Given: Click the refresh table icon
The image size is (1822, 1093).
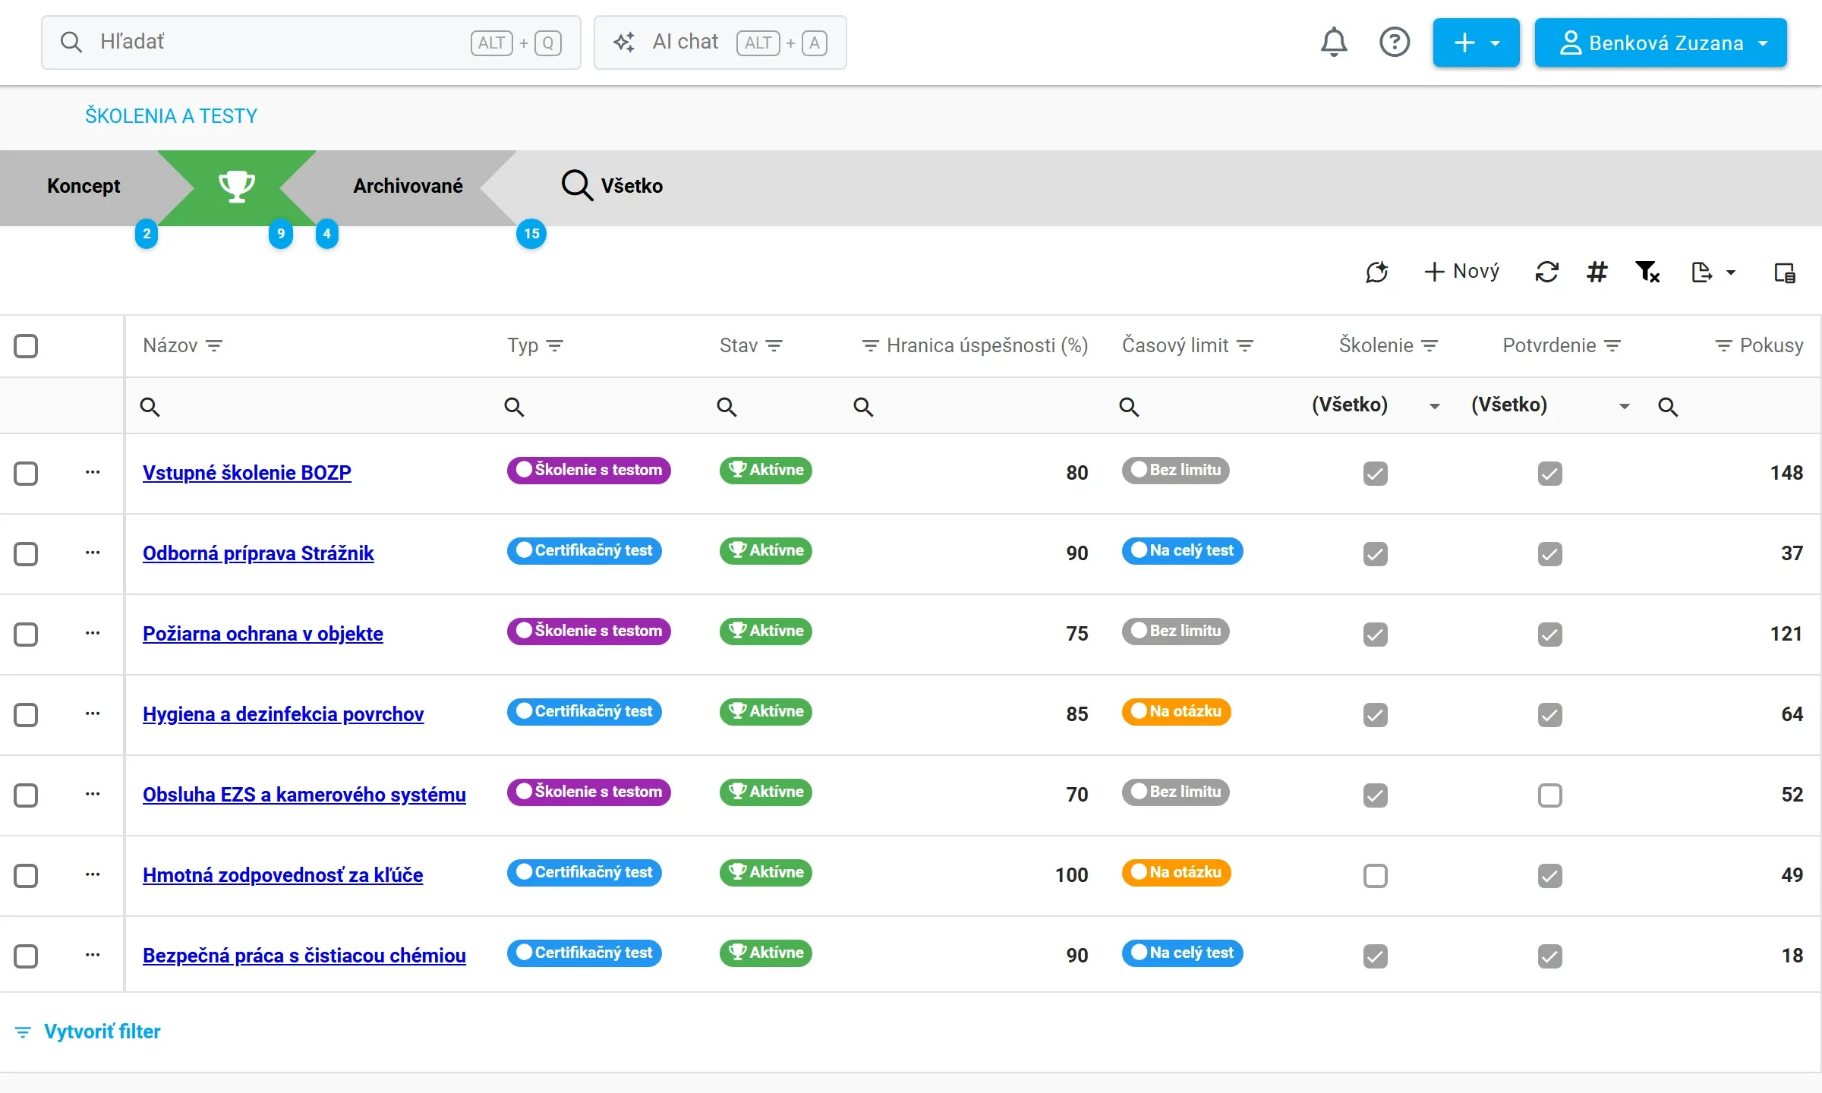Looking at the screenshot, I should click(1546, 272).
